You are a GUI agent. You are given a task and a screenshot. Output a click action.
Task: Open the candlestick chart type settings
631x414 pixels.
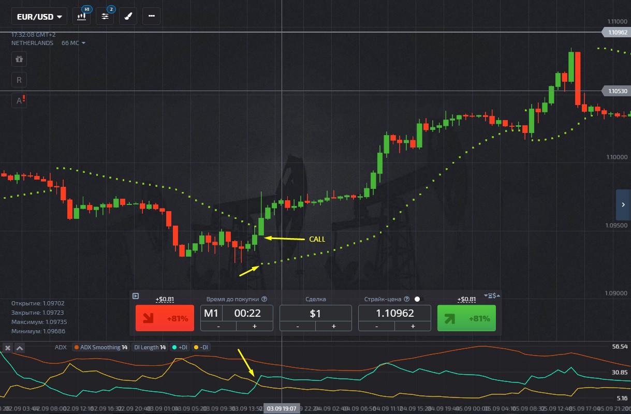[x=81, y=16]
